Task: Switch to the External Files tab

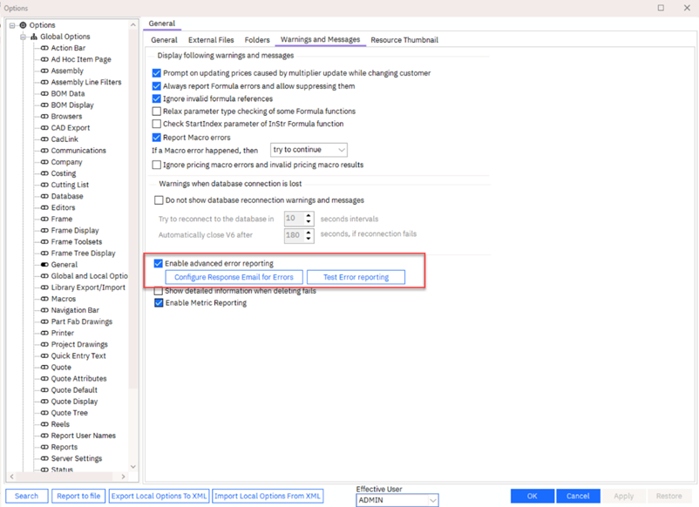Action: (211, 40)
